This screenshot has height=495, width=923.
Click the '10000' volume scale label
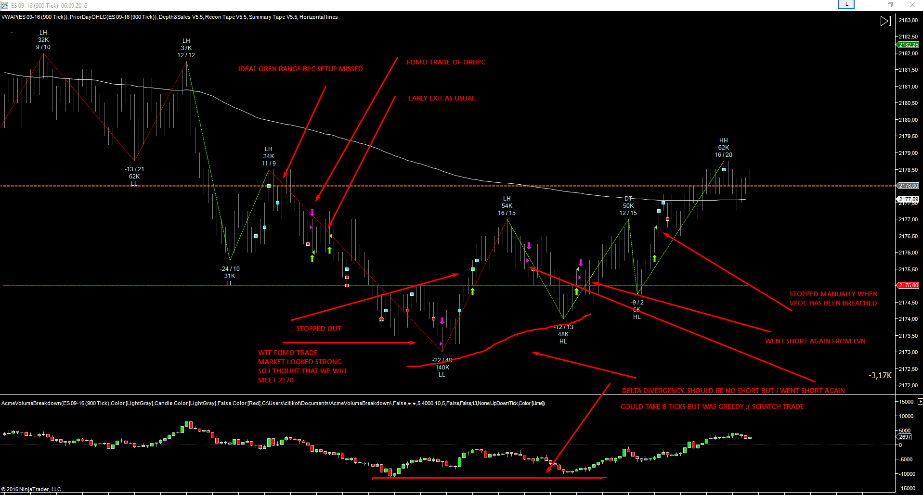pyautogui.click(x=907, y=416)
